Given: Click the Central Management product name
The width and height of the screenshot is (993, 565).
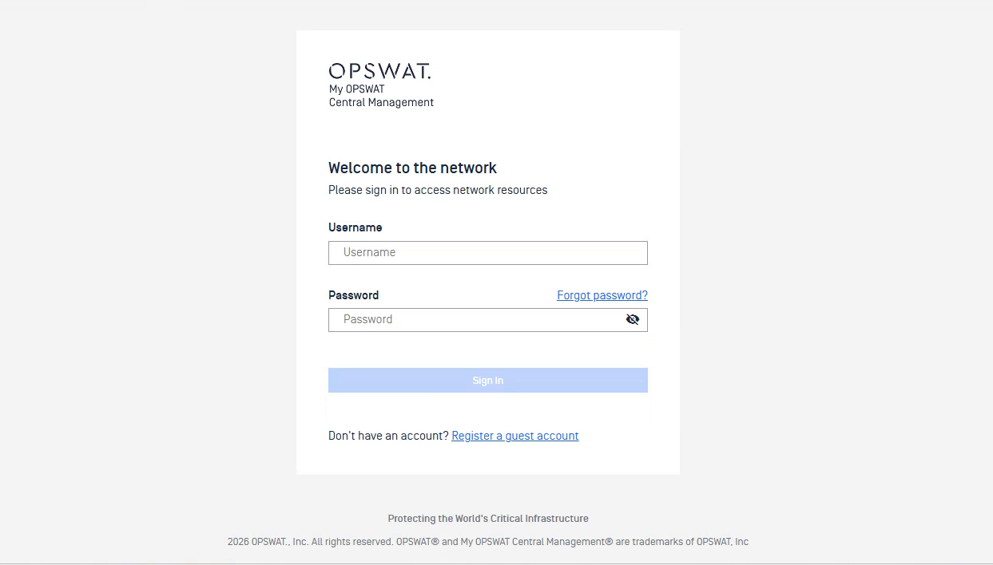Looking at the screenshot, I should [x=382, y=102].
